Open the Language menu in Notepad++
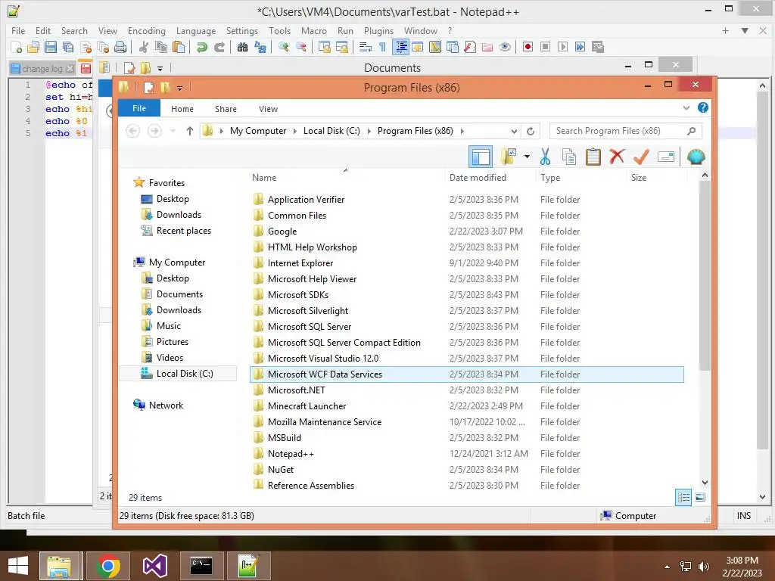The image size is (775, 581). [196, 30]
